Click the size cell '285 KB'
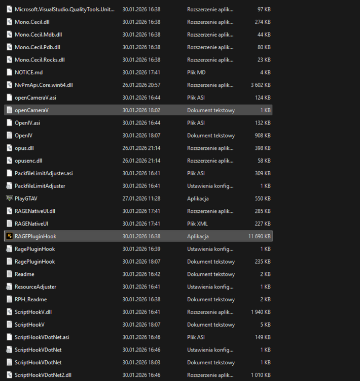This screenshot has width=360, height=381. point(263,211)
